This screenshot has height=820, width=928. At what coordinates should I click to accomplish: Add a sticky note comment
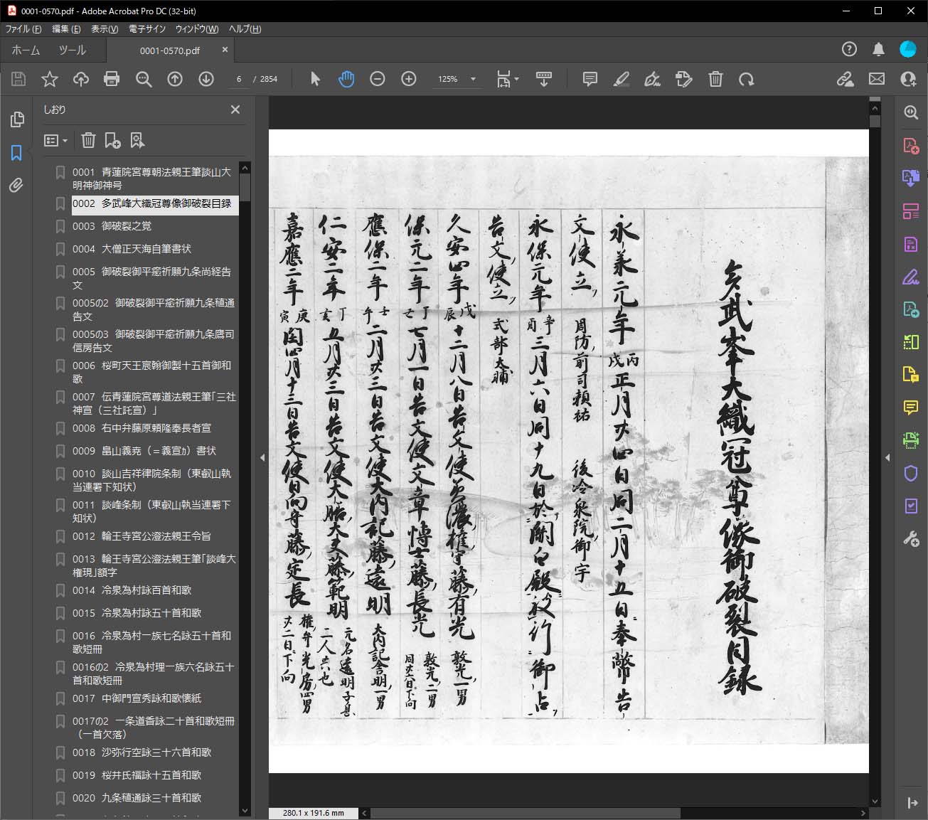(x=590, y=79)
